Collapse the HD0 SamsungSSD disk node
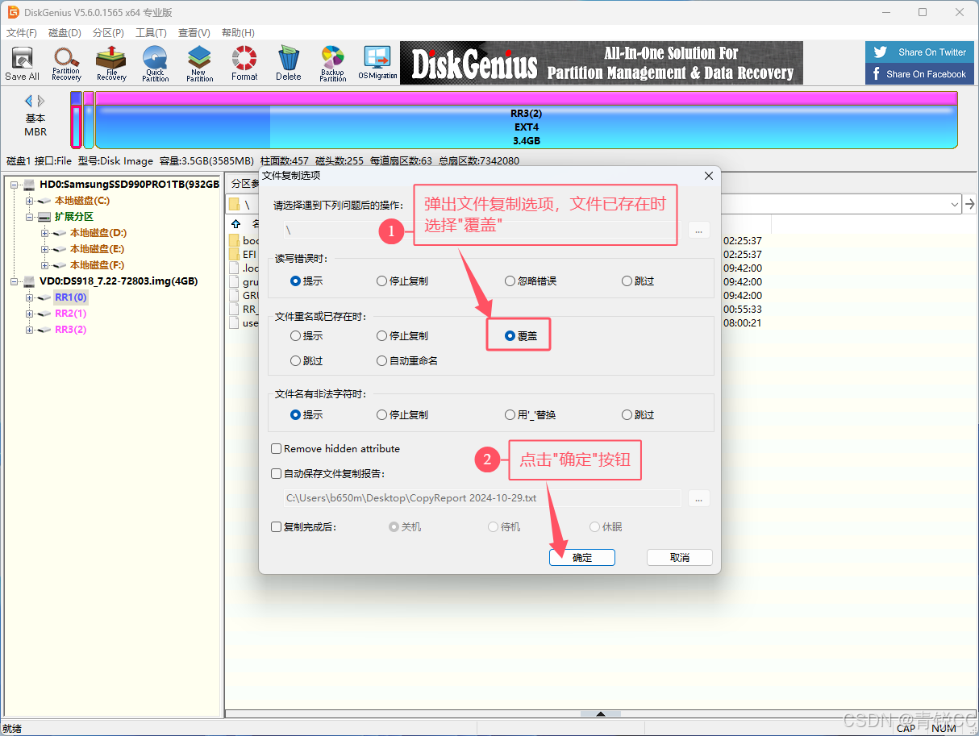 click(15, 185)
